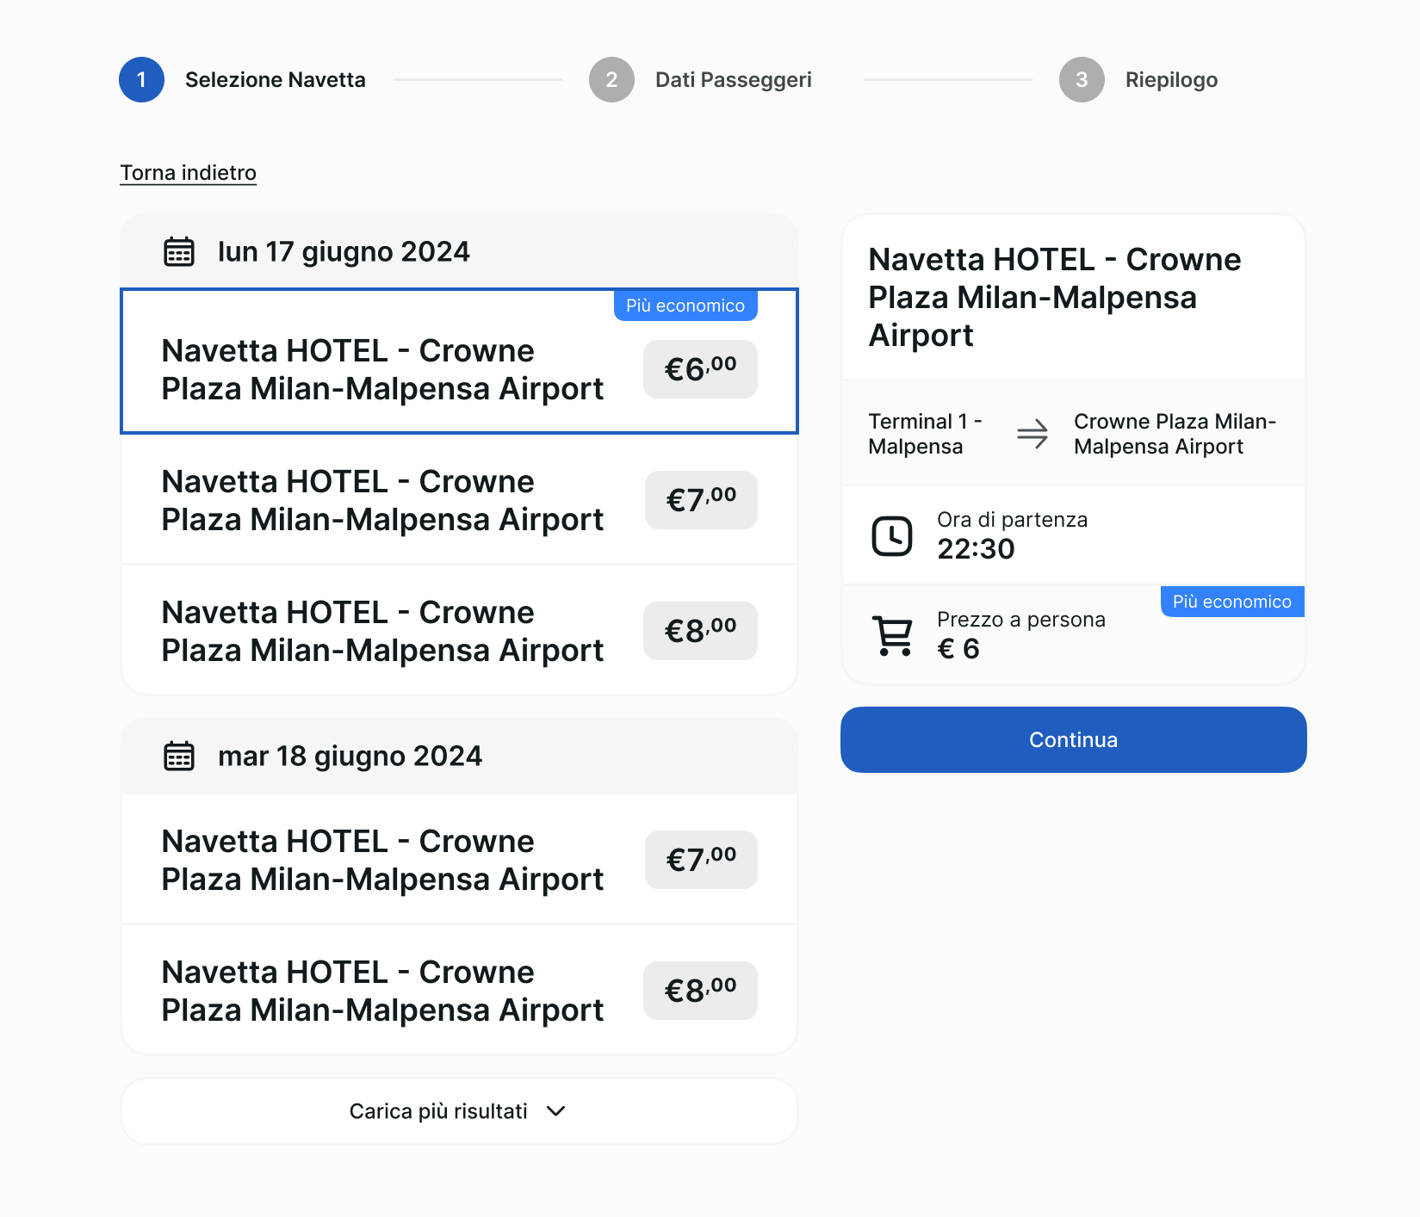Select the €7,00 price tag on 18 giugno
The width and height of the screenshot is (1420, 1217).
(700, 860)
